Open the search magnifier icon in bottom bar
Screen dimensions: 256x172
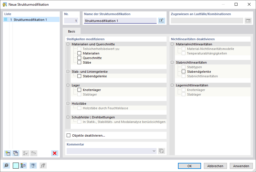(x=6, y=166)
